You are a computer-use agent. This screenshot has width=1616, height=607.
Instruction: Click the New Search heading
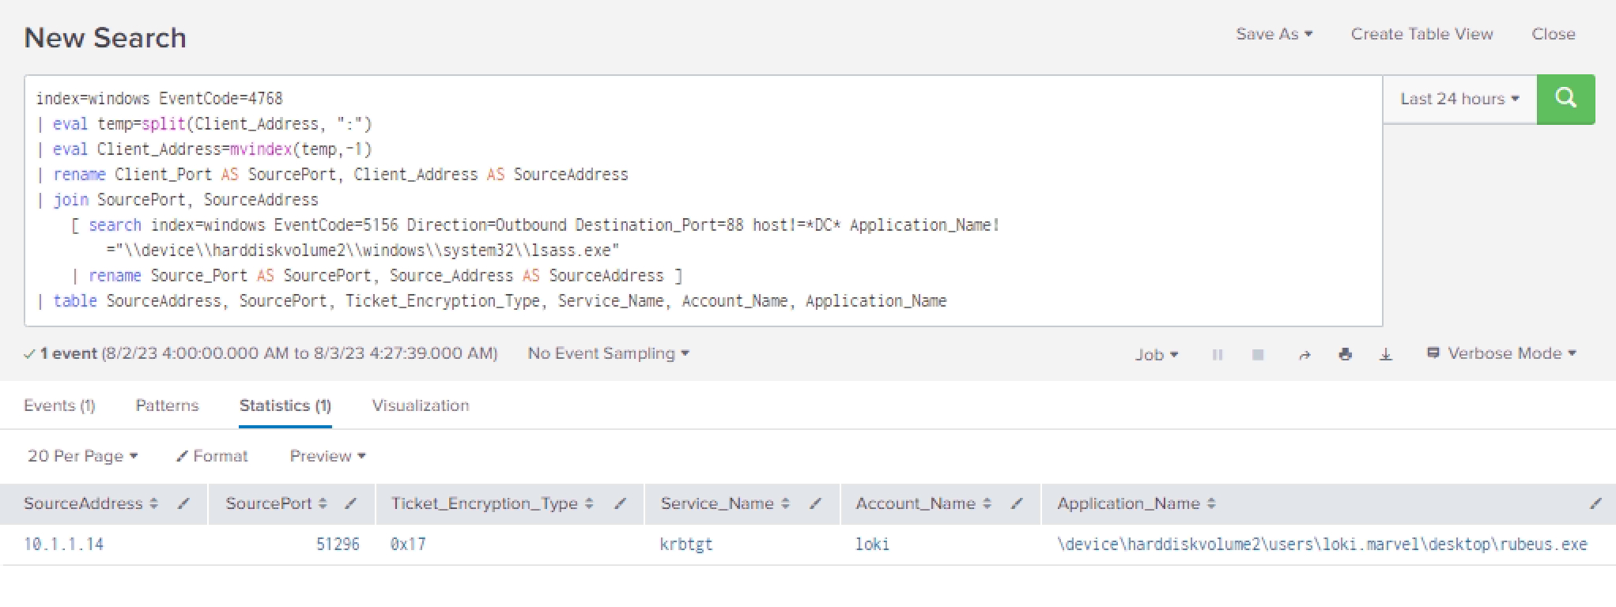(105, 37)
